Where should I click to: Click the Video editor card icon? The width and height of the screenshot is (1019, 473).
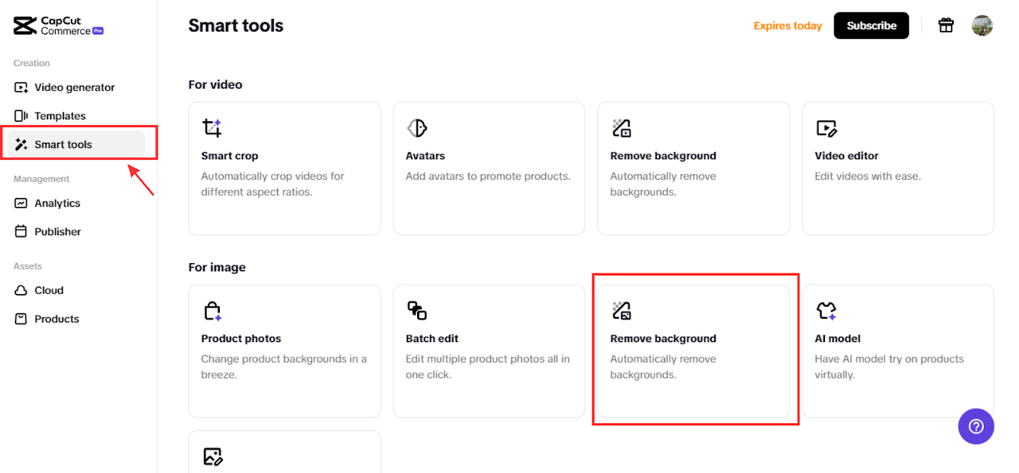point(826,128)
